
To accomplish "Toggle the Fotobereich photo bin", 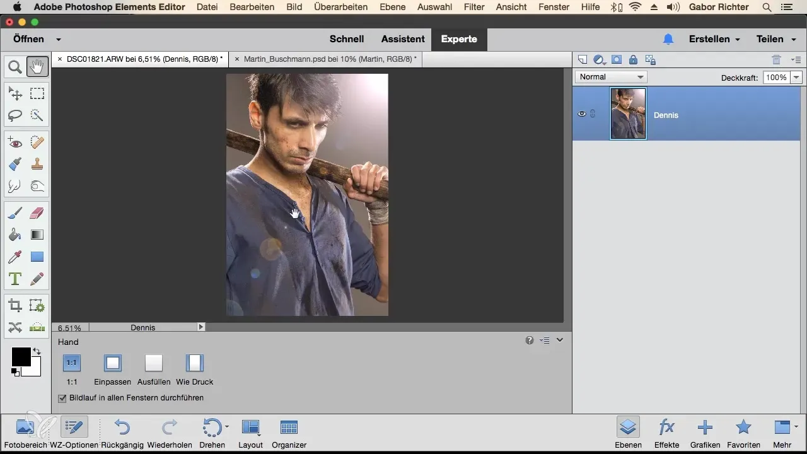I will [25, 433].
